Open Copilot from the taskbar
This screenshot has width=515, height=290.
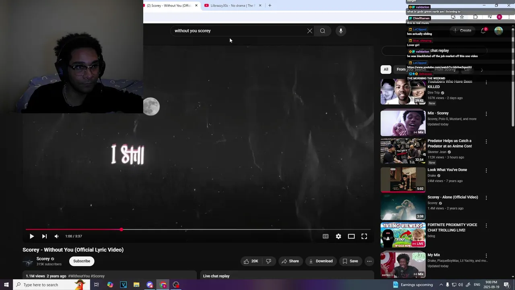pyautogui.click(x=110, y=285)
